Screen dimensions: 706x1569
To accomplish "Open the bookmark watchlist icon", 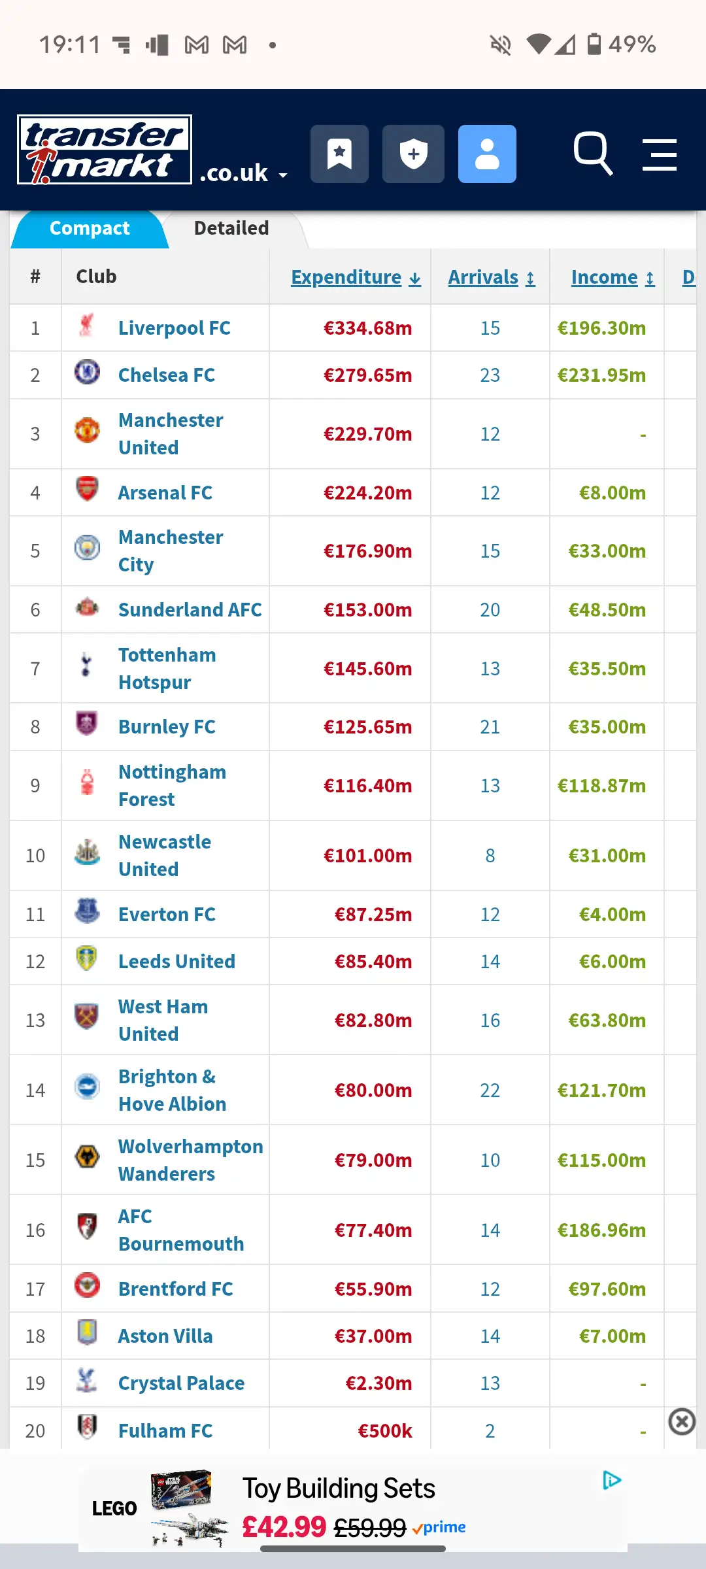I will pyautogui.click(x=339, y=154).
